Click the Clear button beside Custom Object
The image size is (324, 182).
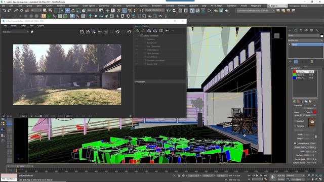[312, 143]
